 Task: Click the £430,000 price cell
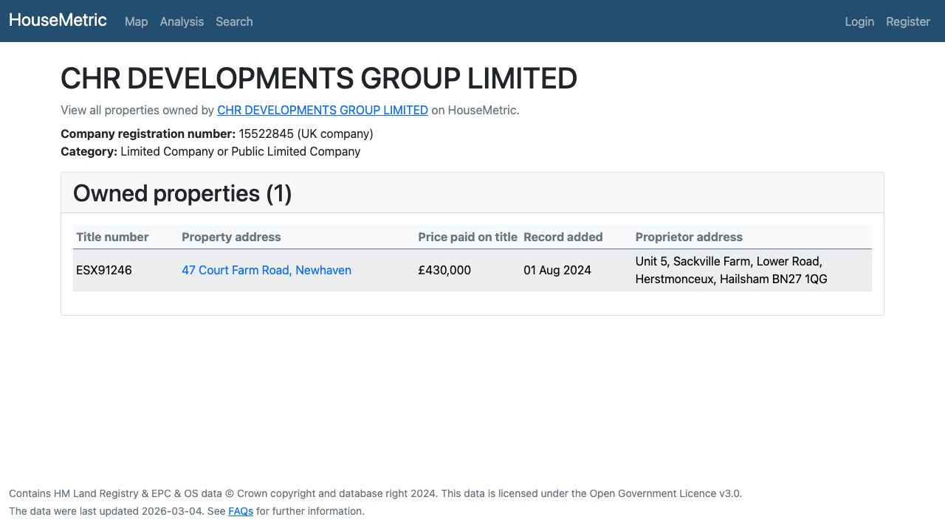[444, 270]
